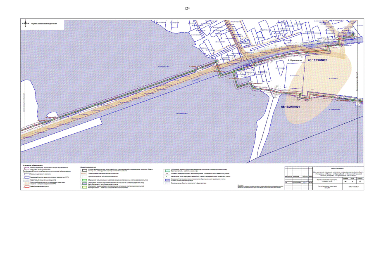This screenshot has height=264, width=374.
Task: Click the red settlement boundary legend symbol
Action: (26, 186)
